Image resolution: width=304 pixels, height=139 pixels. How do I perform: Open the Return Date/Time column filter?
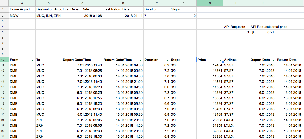coord(141,60)
